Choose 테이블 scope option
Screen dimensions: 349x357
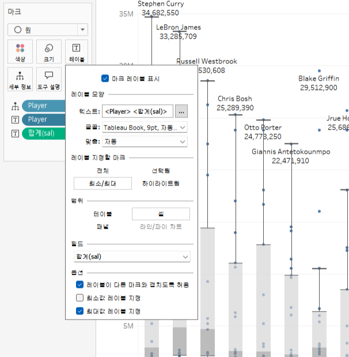(103, 214)
